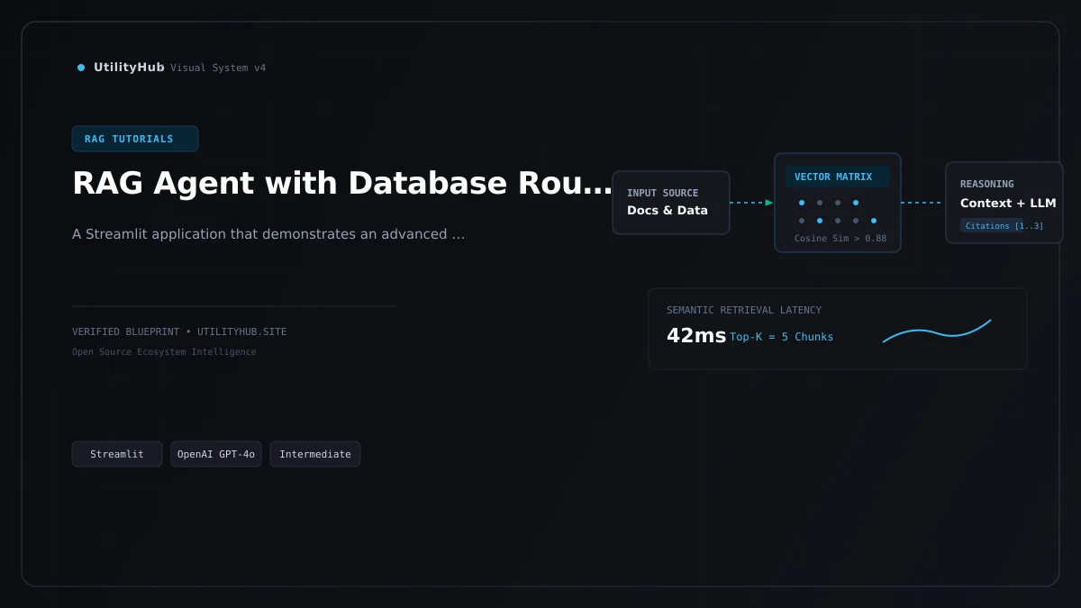Click the 42ms latency value

tap(696, 336)
